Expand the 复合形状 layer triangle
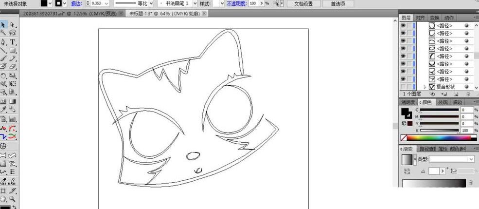 425,87
